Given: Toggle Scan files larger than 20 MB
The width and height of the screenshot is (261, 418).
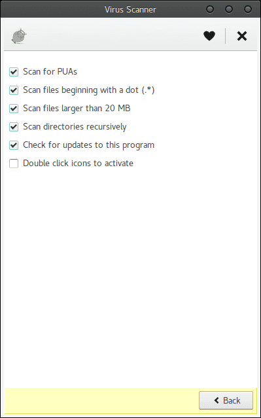Looking at the screenshot, I should 14,109.
